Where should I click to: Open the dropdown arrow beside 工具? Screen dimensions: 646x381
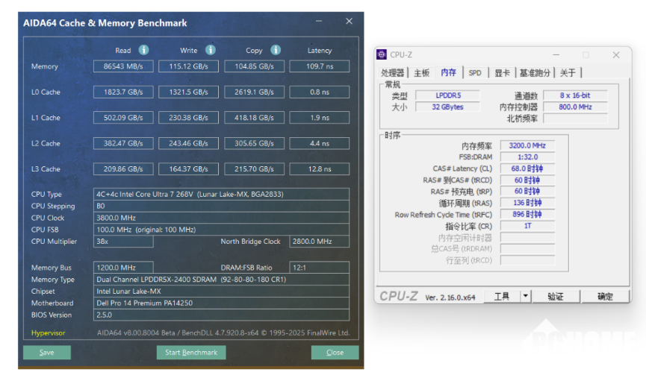pos(525,296)
